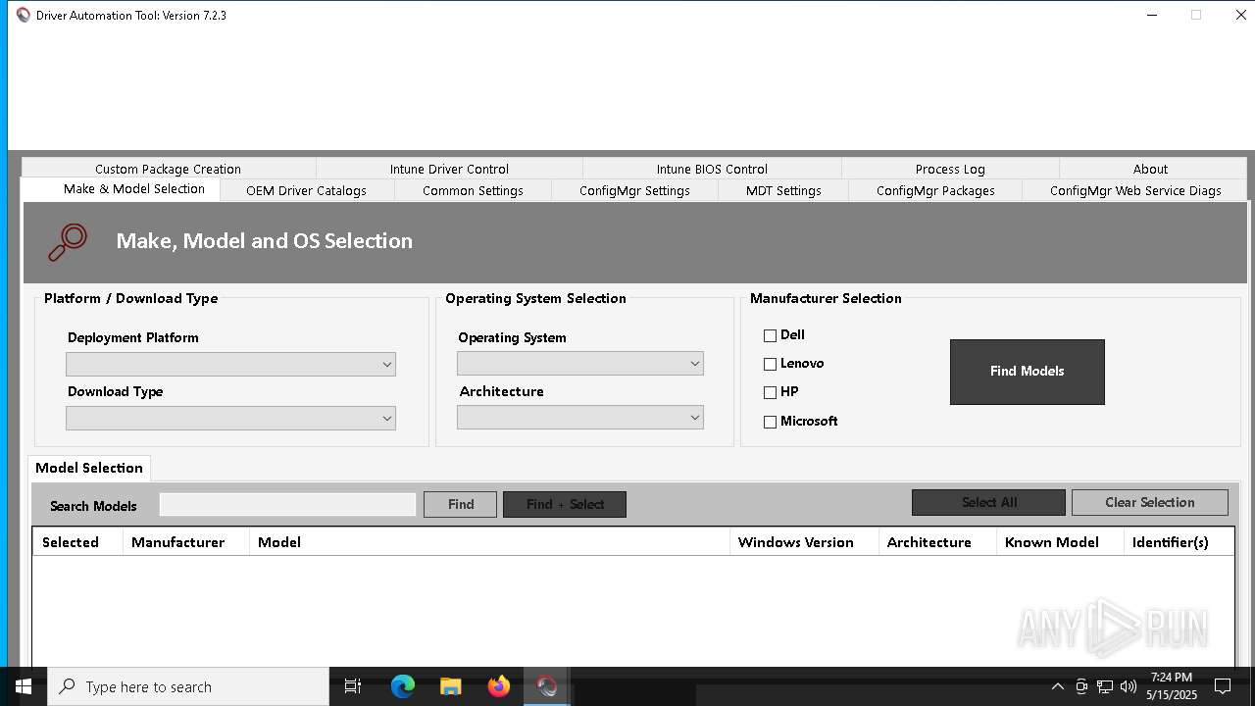Click the Find + Select button

[x=565, y=504]
